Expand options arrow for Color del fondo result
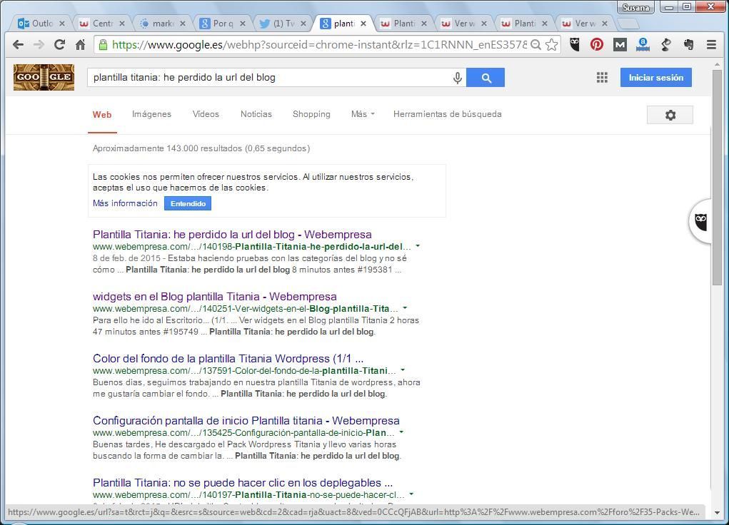This screenshot has height=525, width=729. pyautogui.click(x=403, y=369)
